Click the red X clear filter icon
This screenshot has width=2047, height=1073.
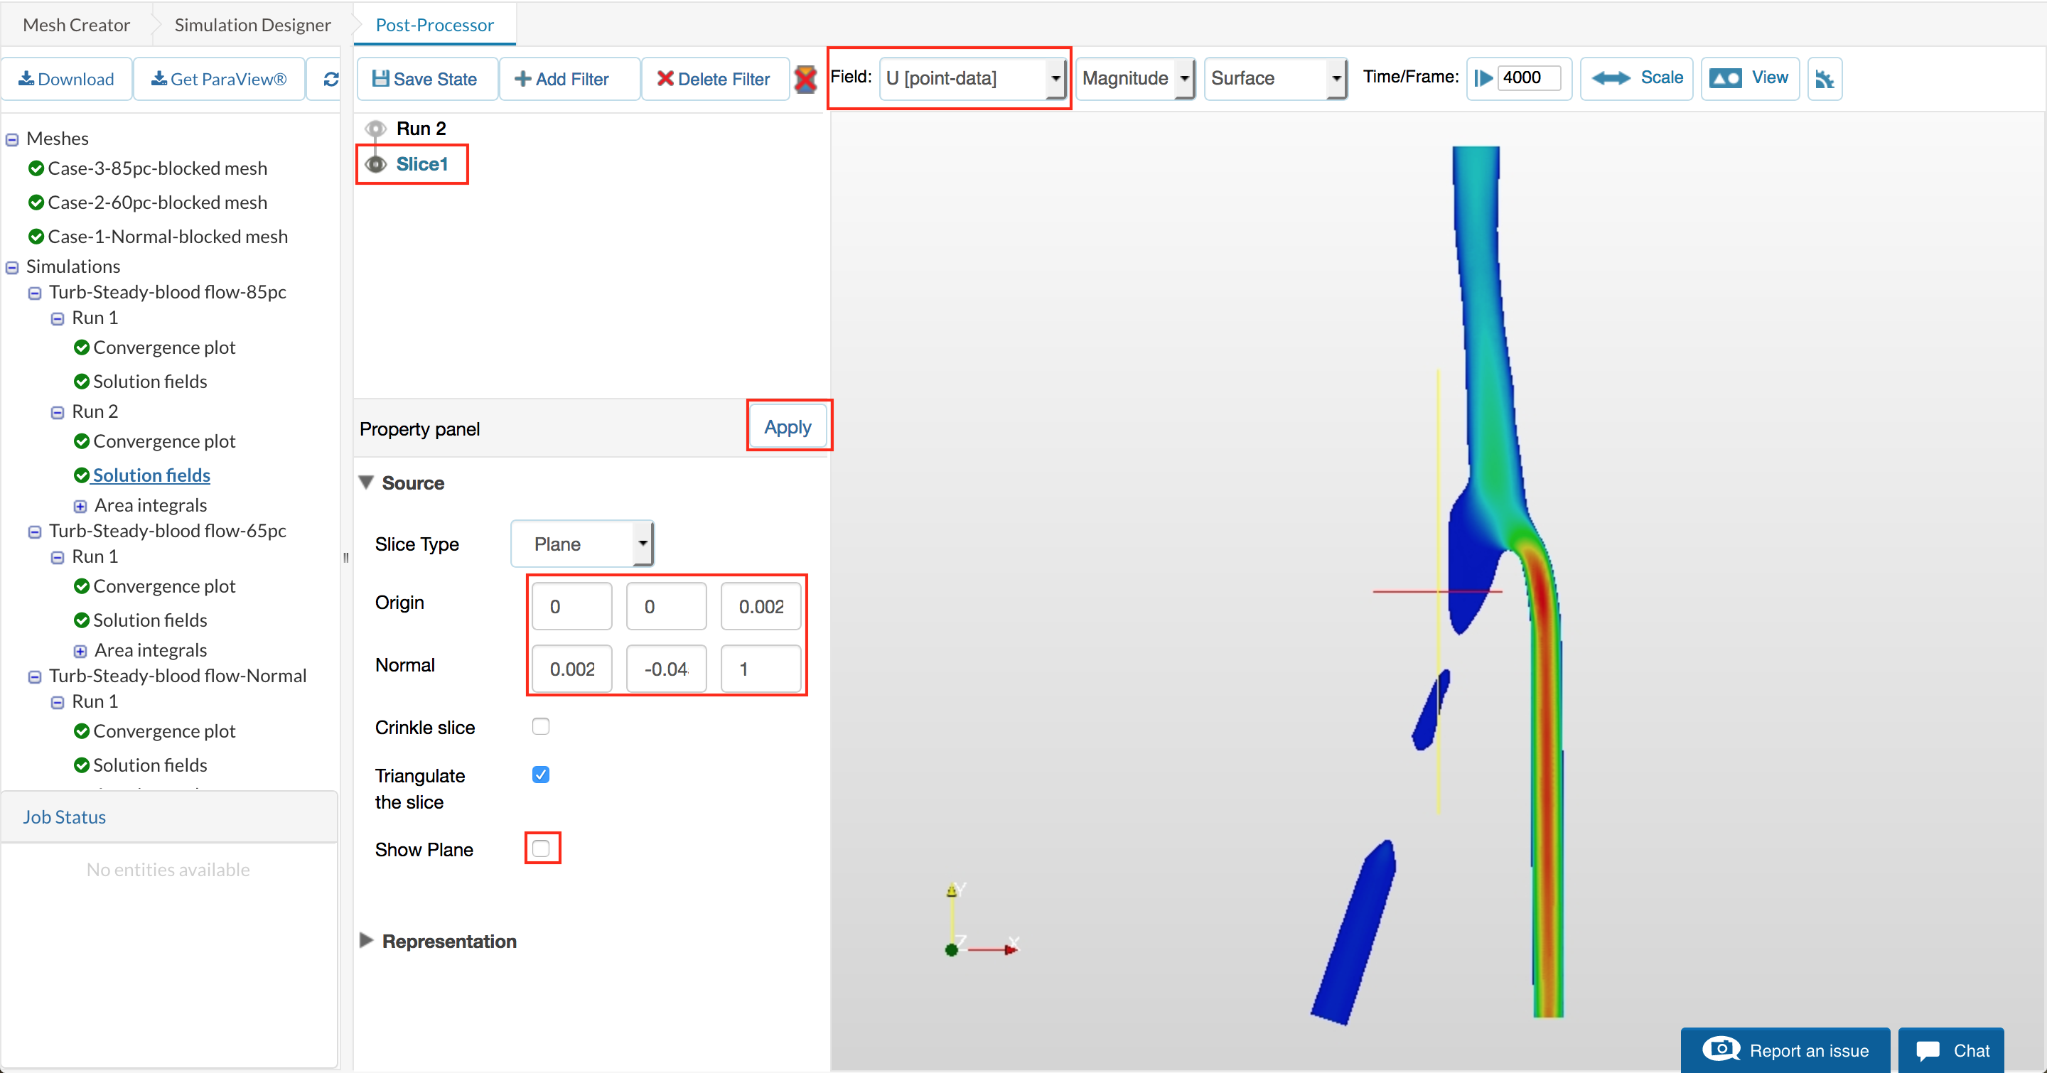(805, 79)
